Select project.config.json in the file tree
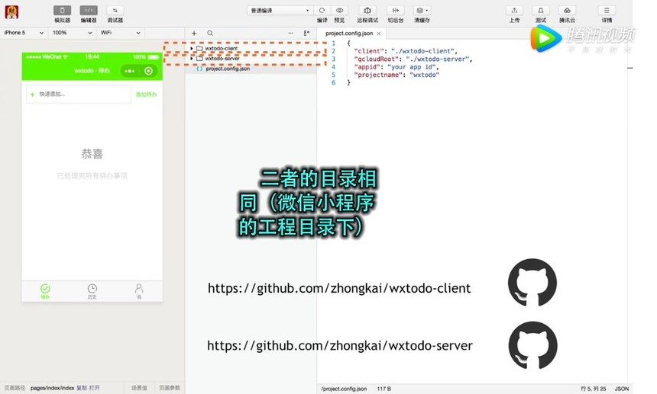 228,69
